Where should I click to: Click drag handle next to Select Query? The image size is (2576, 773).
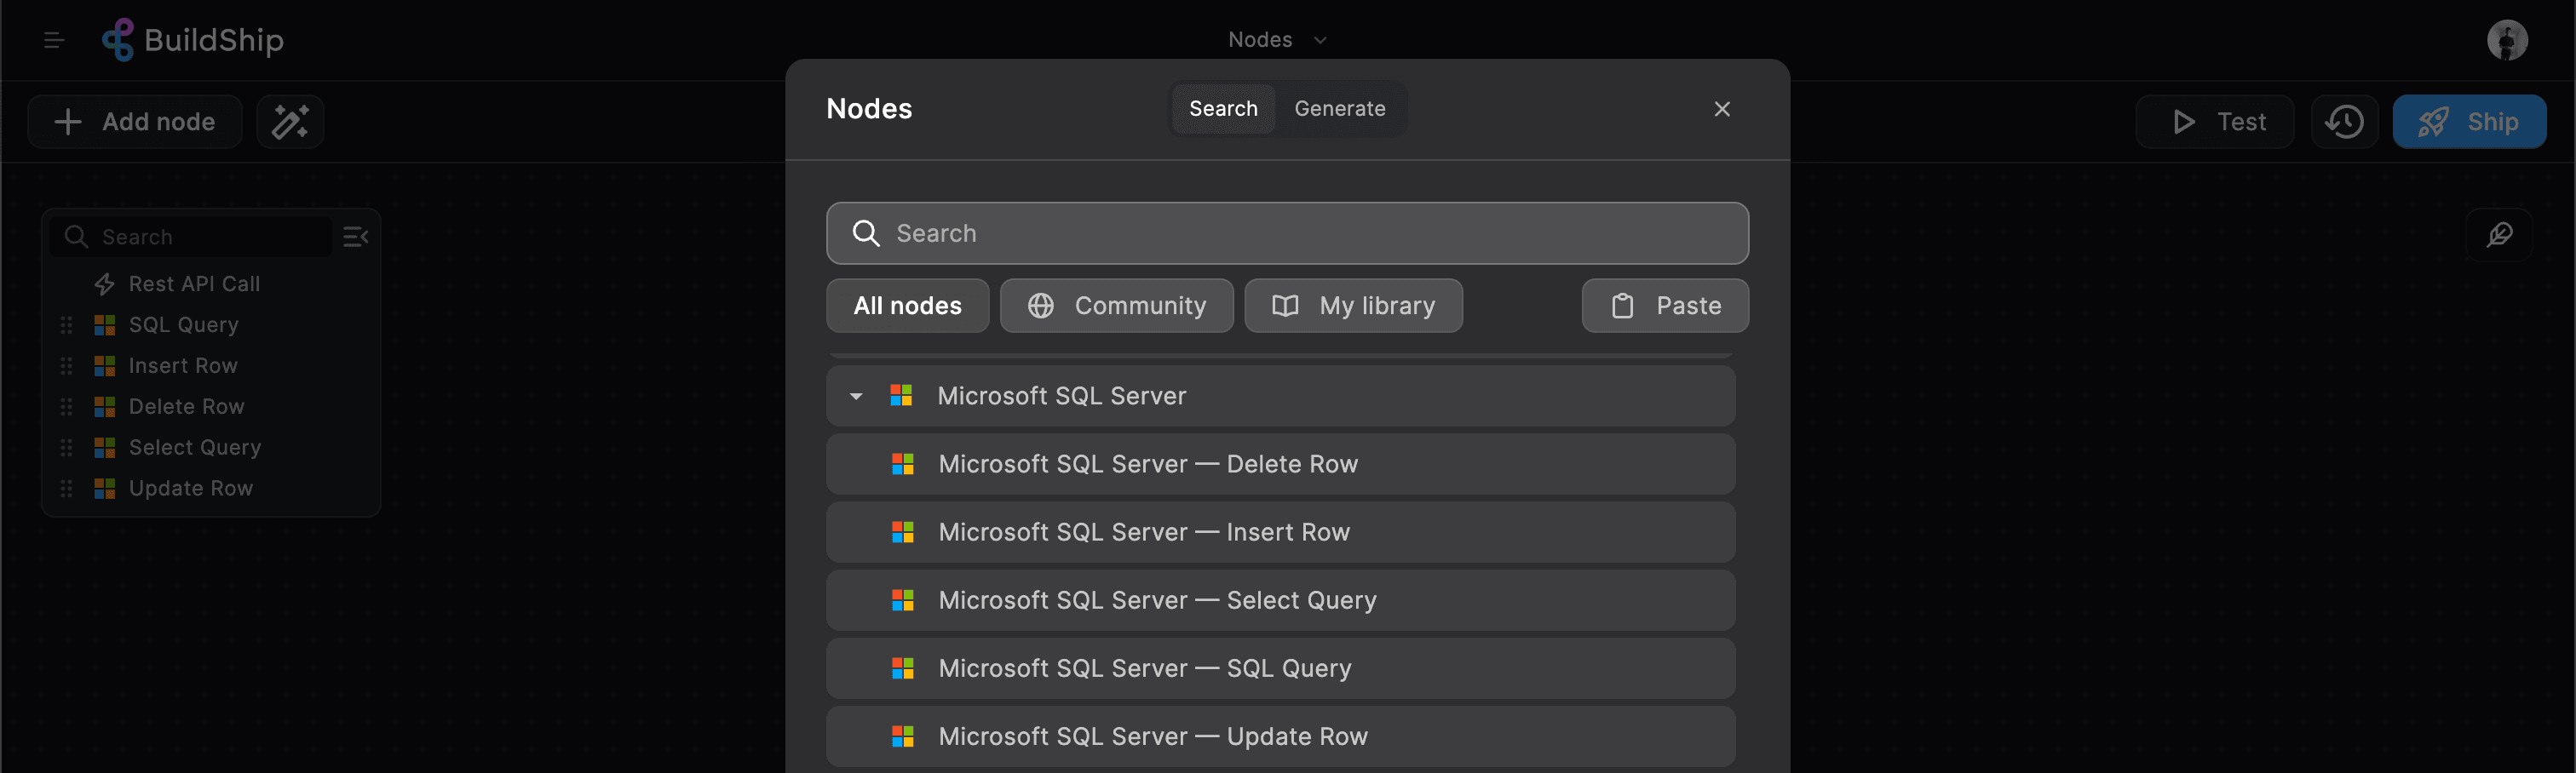click(x=66, y=448)
